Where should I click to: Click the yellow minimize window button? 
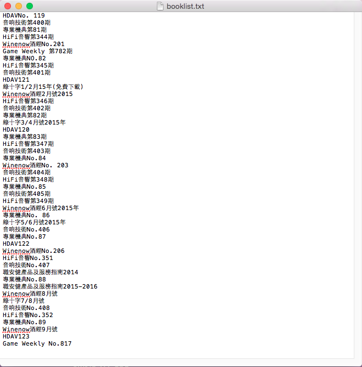click(19, 6)
